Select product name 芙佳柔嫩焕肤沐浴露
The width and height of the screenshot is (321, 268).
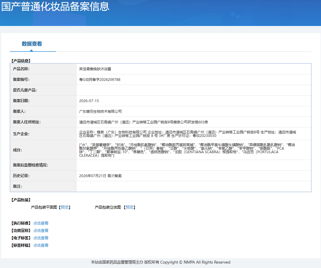pyautogui.click(x=95, y=69)
